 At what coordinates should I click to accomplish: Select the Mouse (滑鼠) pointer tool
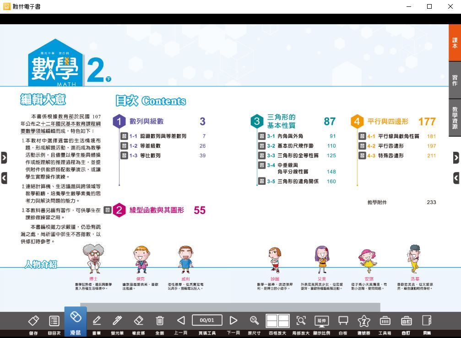(75, 317)
